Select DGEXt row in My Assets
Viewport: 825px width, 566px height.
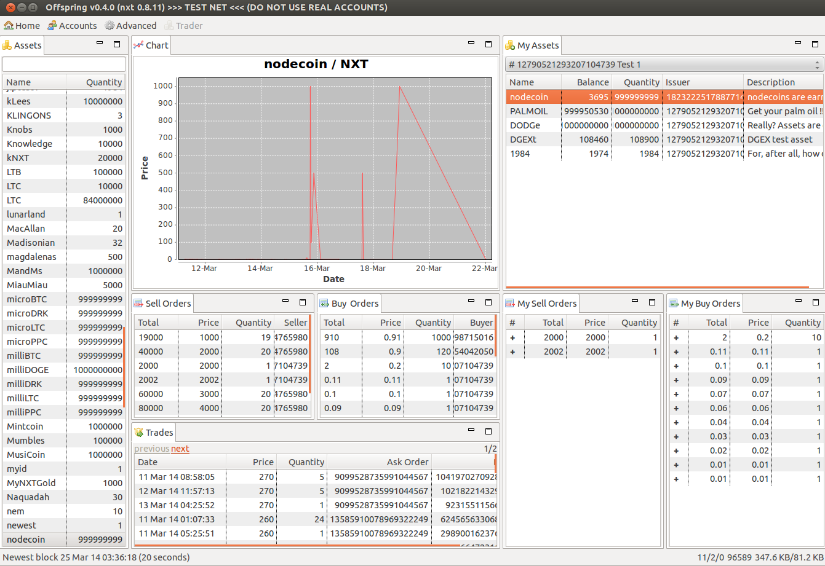click(x=664, y=140)
